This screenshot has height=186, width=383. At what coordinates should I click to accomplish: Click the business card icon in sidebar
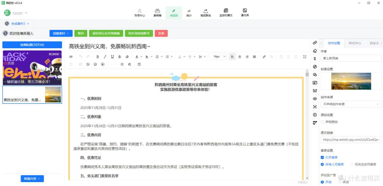(x=315, y=83)
